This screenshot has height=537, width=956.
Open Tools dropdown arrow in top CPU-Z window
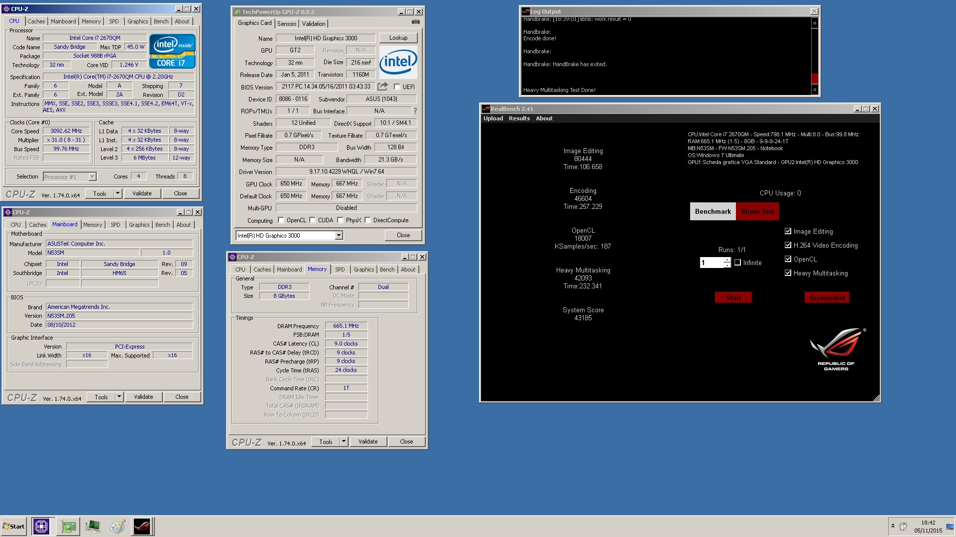118,193
